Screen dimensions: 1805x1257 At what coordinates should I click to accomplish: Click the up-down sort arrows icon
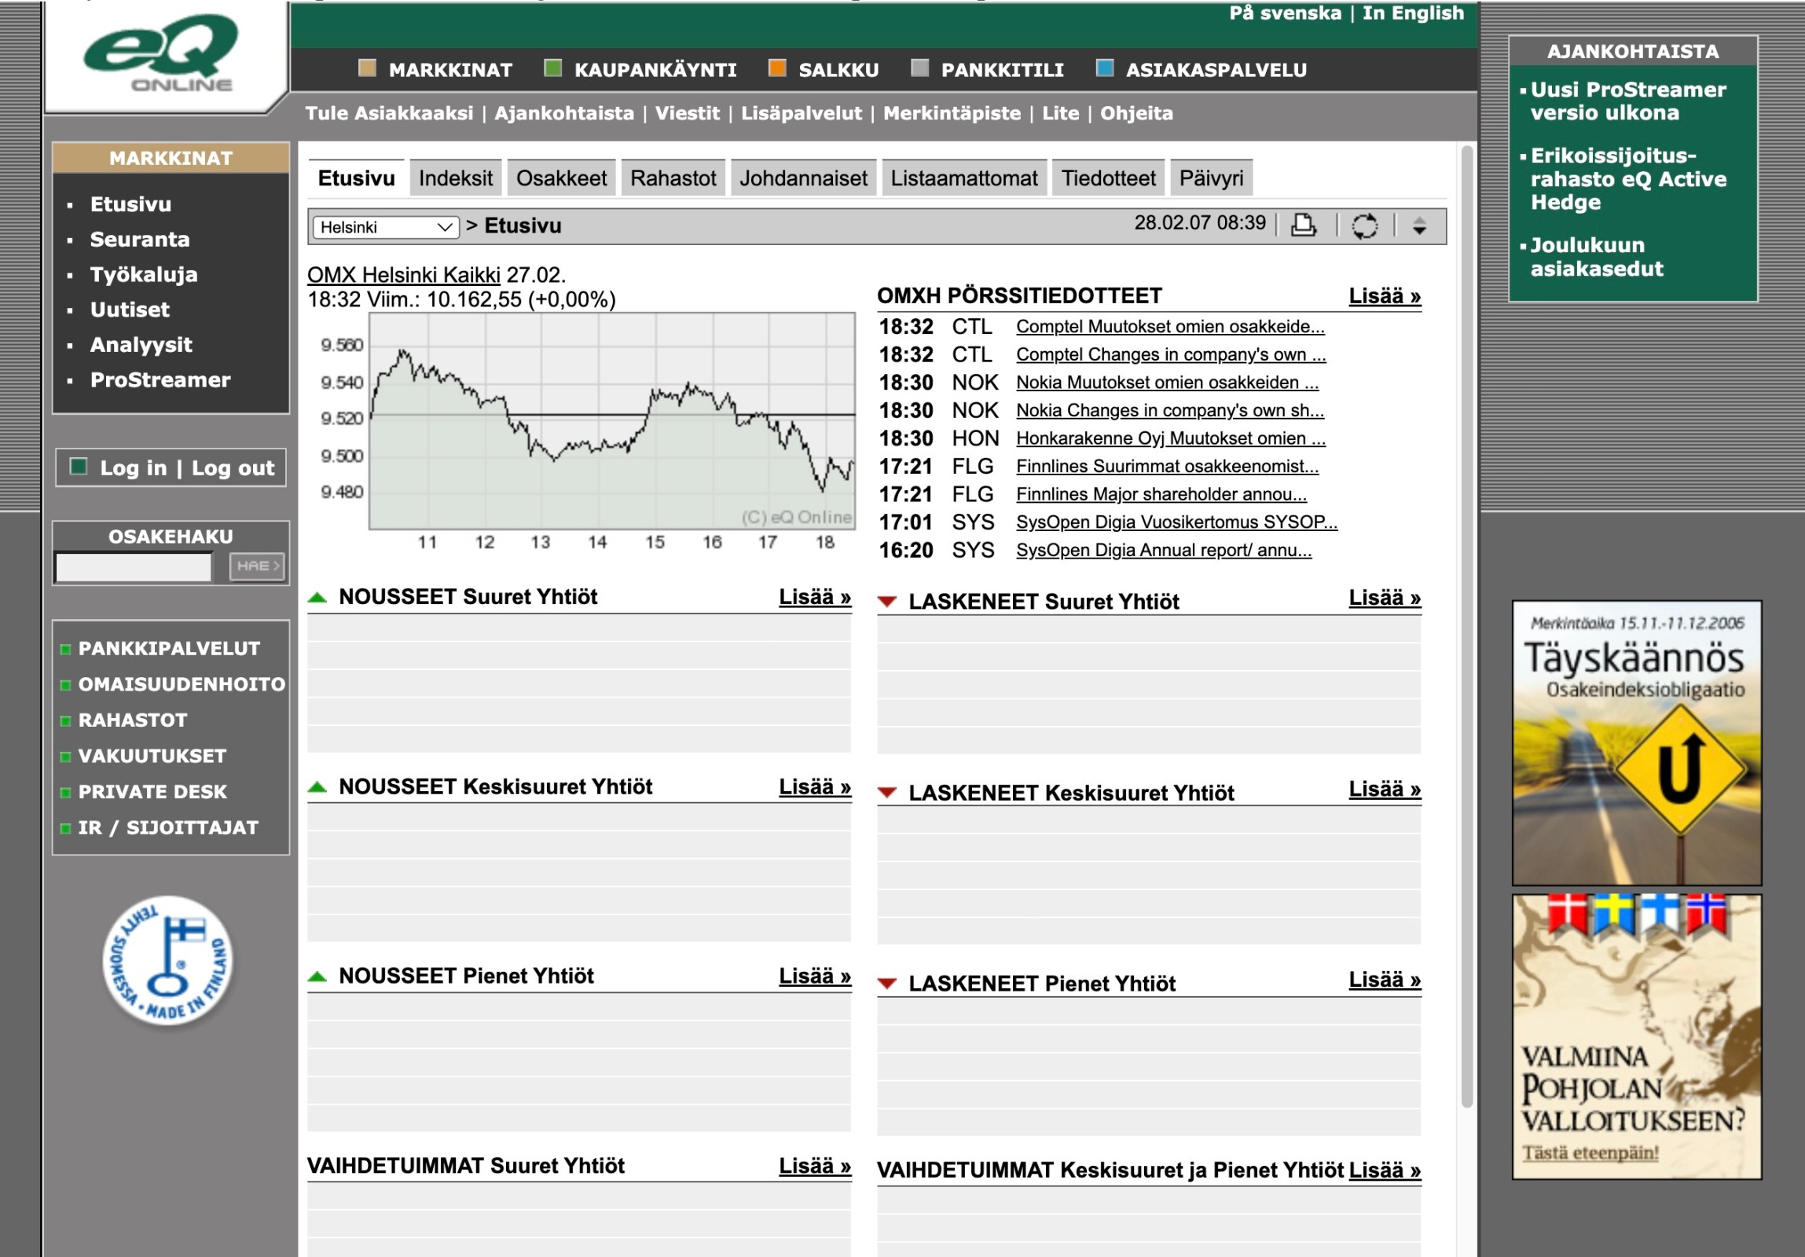click(x=1419, y=226)
